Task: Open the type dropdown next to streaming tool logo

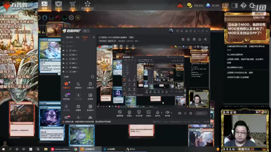Action: tap(86, 31)
